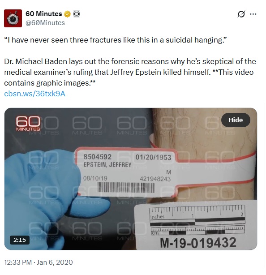Click the inches ruler scale in the video

pyautogui.click(x=197, y=214)
